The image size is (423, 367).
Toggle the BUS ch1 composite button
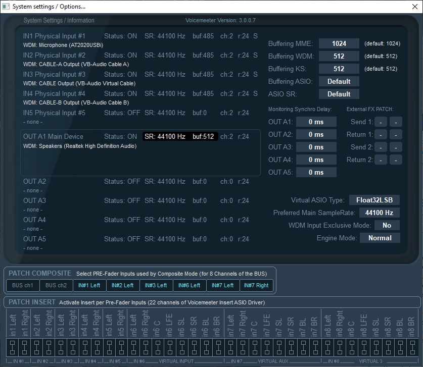click(x=23, y=285)
